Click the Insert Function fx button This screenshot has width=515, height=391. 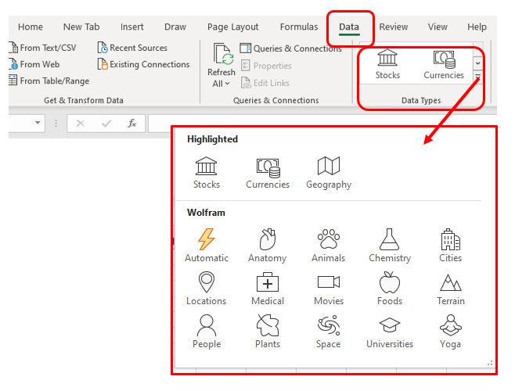[x=132, y=124]
